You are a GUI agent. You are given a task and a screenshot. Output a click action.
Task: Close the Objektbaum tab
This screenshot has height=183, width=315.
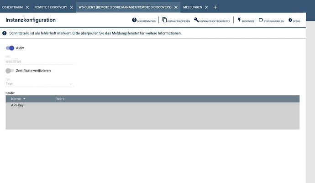[x=27, y=7]
